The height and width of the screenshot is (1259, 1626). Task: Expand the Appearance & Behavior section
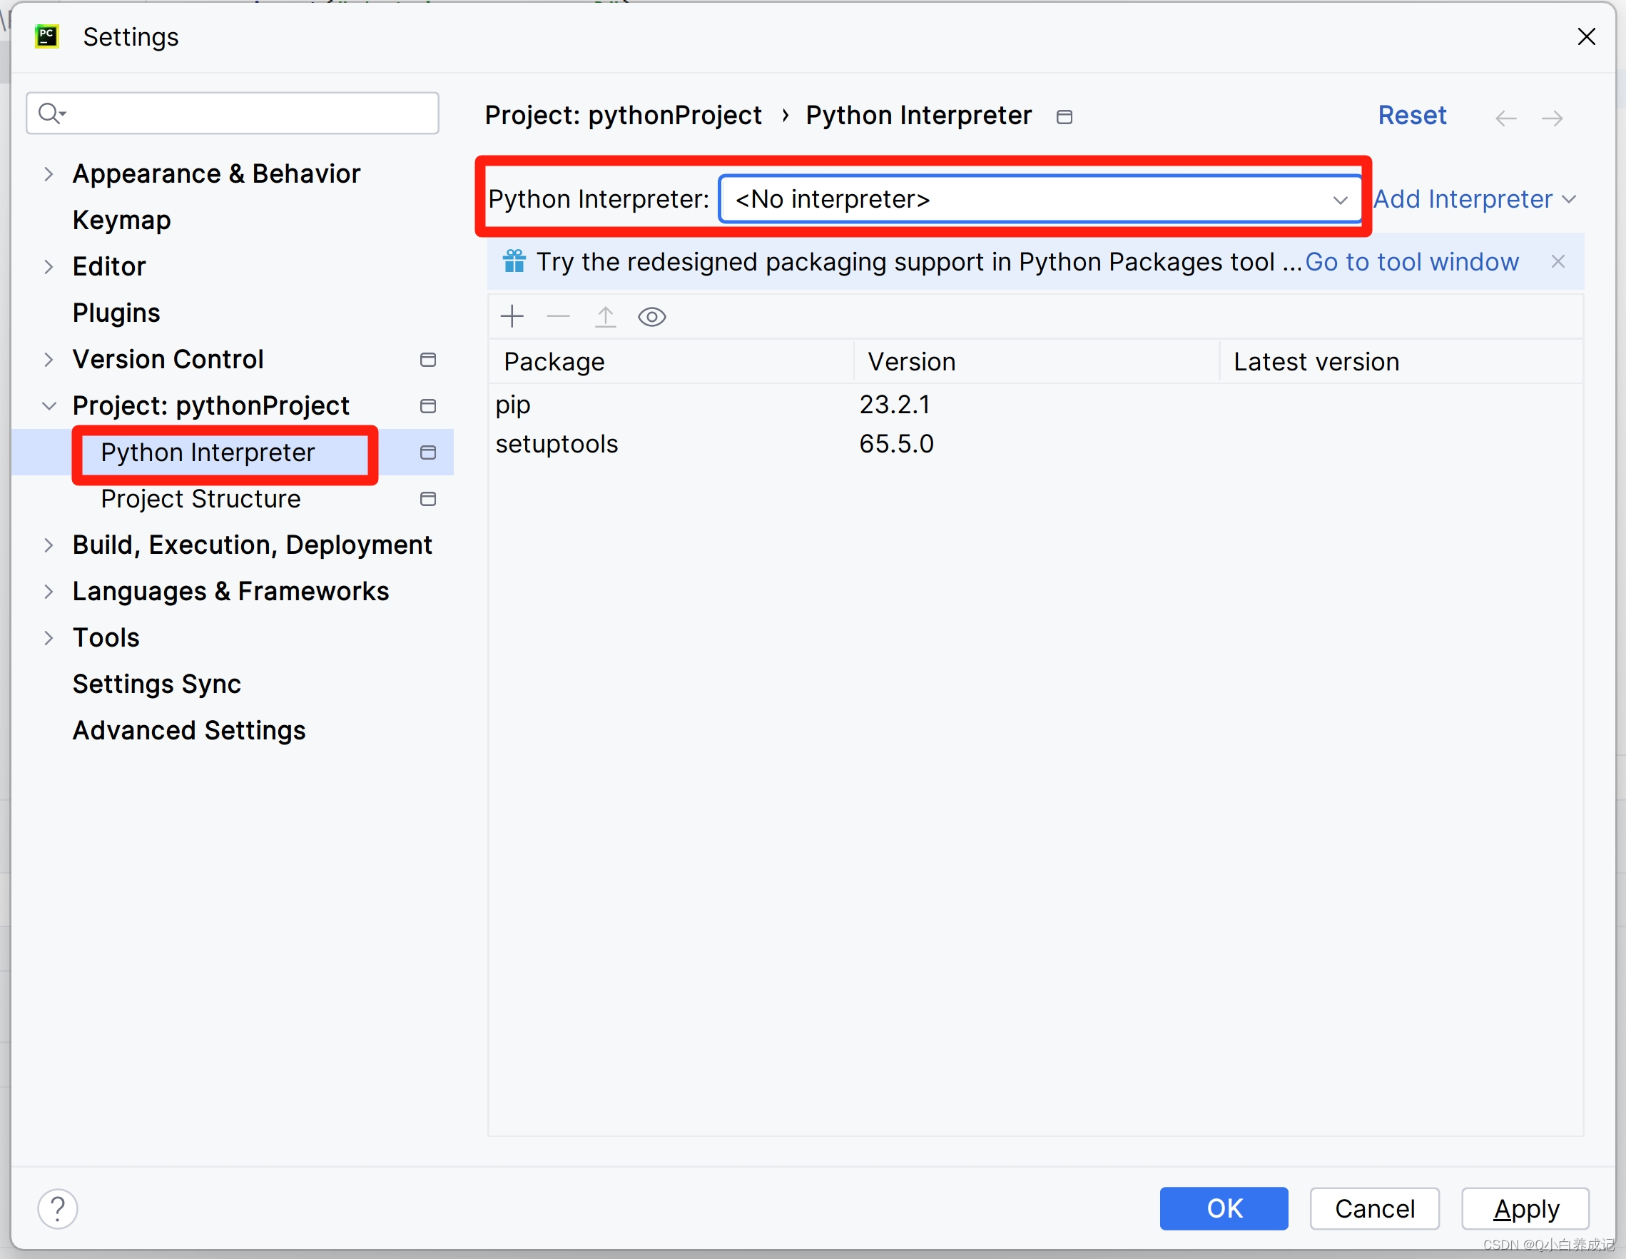point(49,173)
